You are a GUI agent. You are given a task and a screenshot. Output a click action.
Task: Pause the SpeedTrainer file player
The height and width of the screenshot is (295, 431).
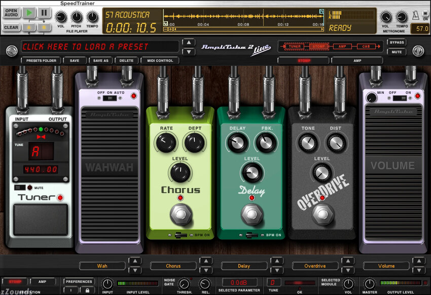coord(44,13)
